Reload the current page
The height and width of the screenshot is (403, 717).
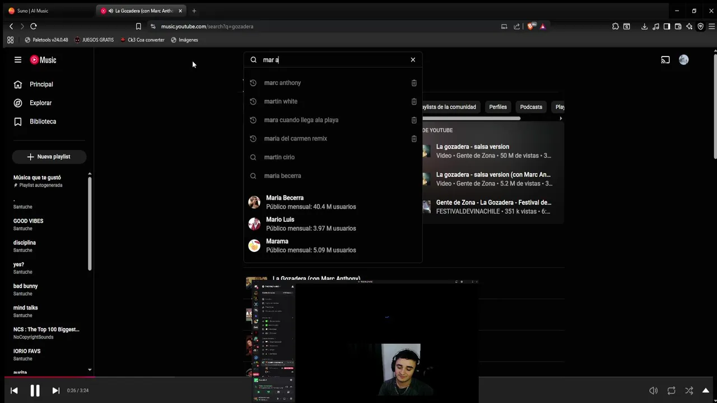point(34,26)
